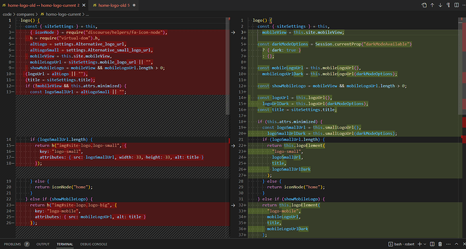Go to previous change with the up arrow
Screen dimensions: 466x249
coord(432,5)
